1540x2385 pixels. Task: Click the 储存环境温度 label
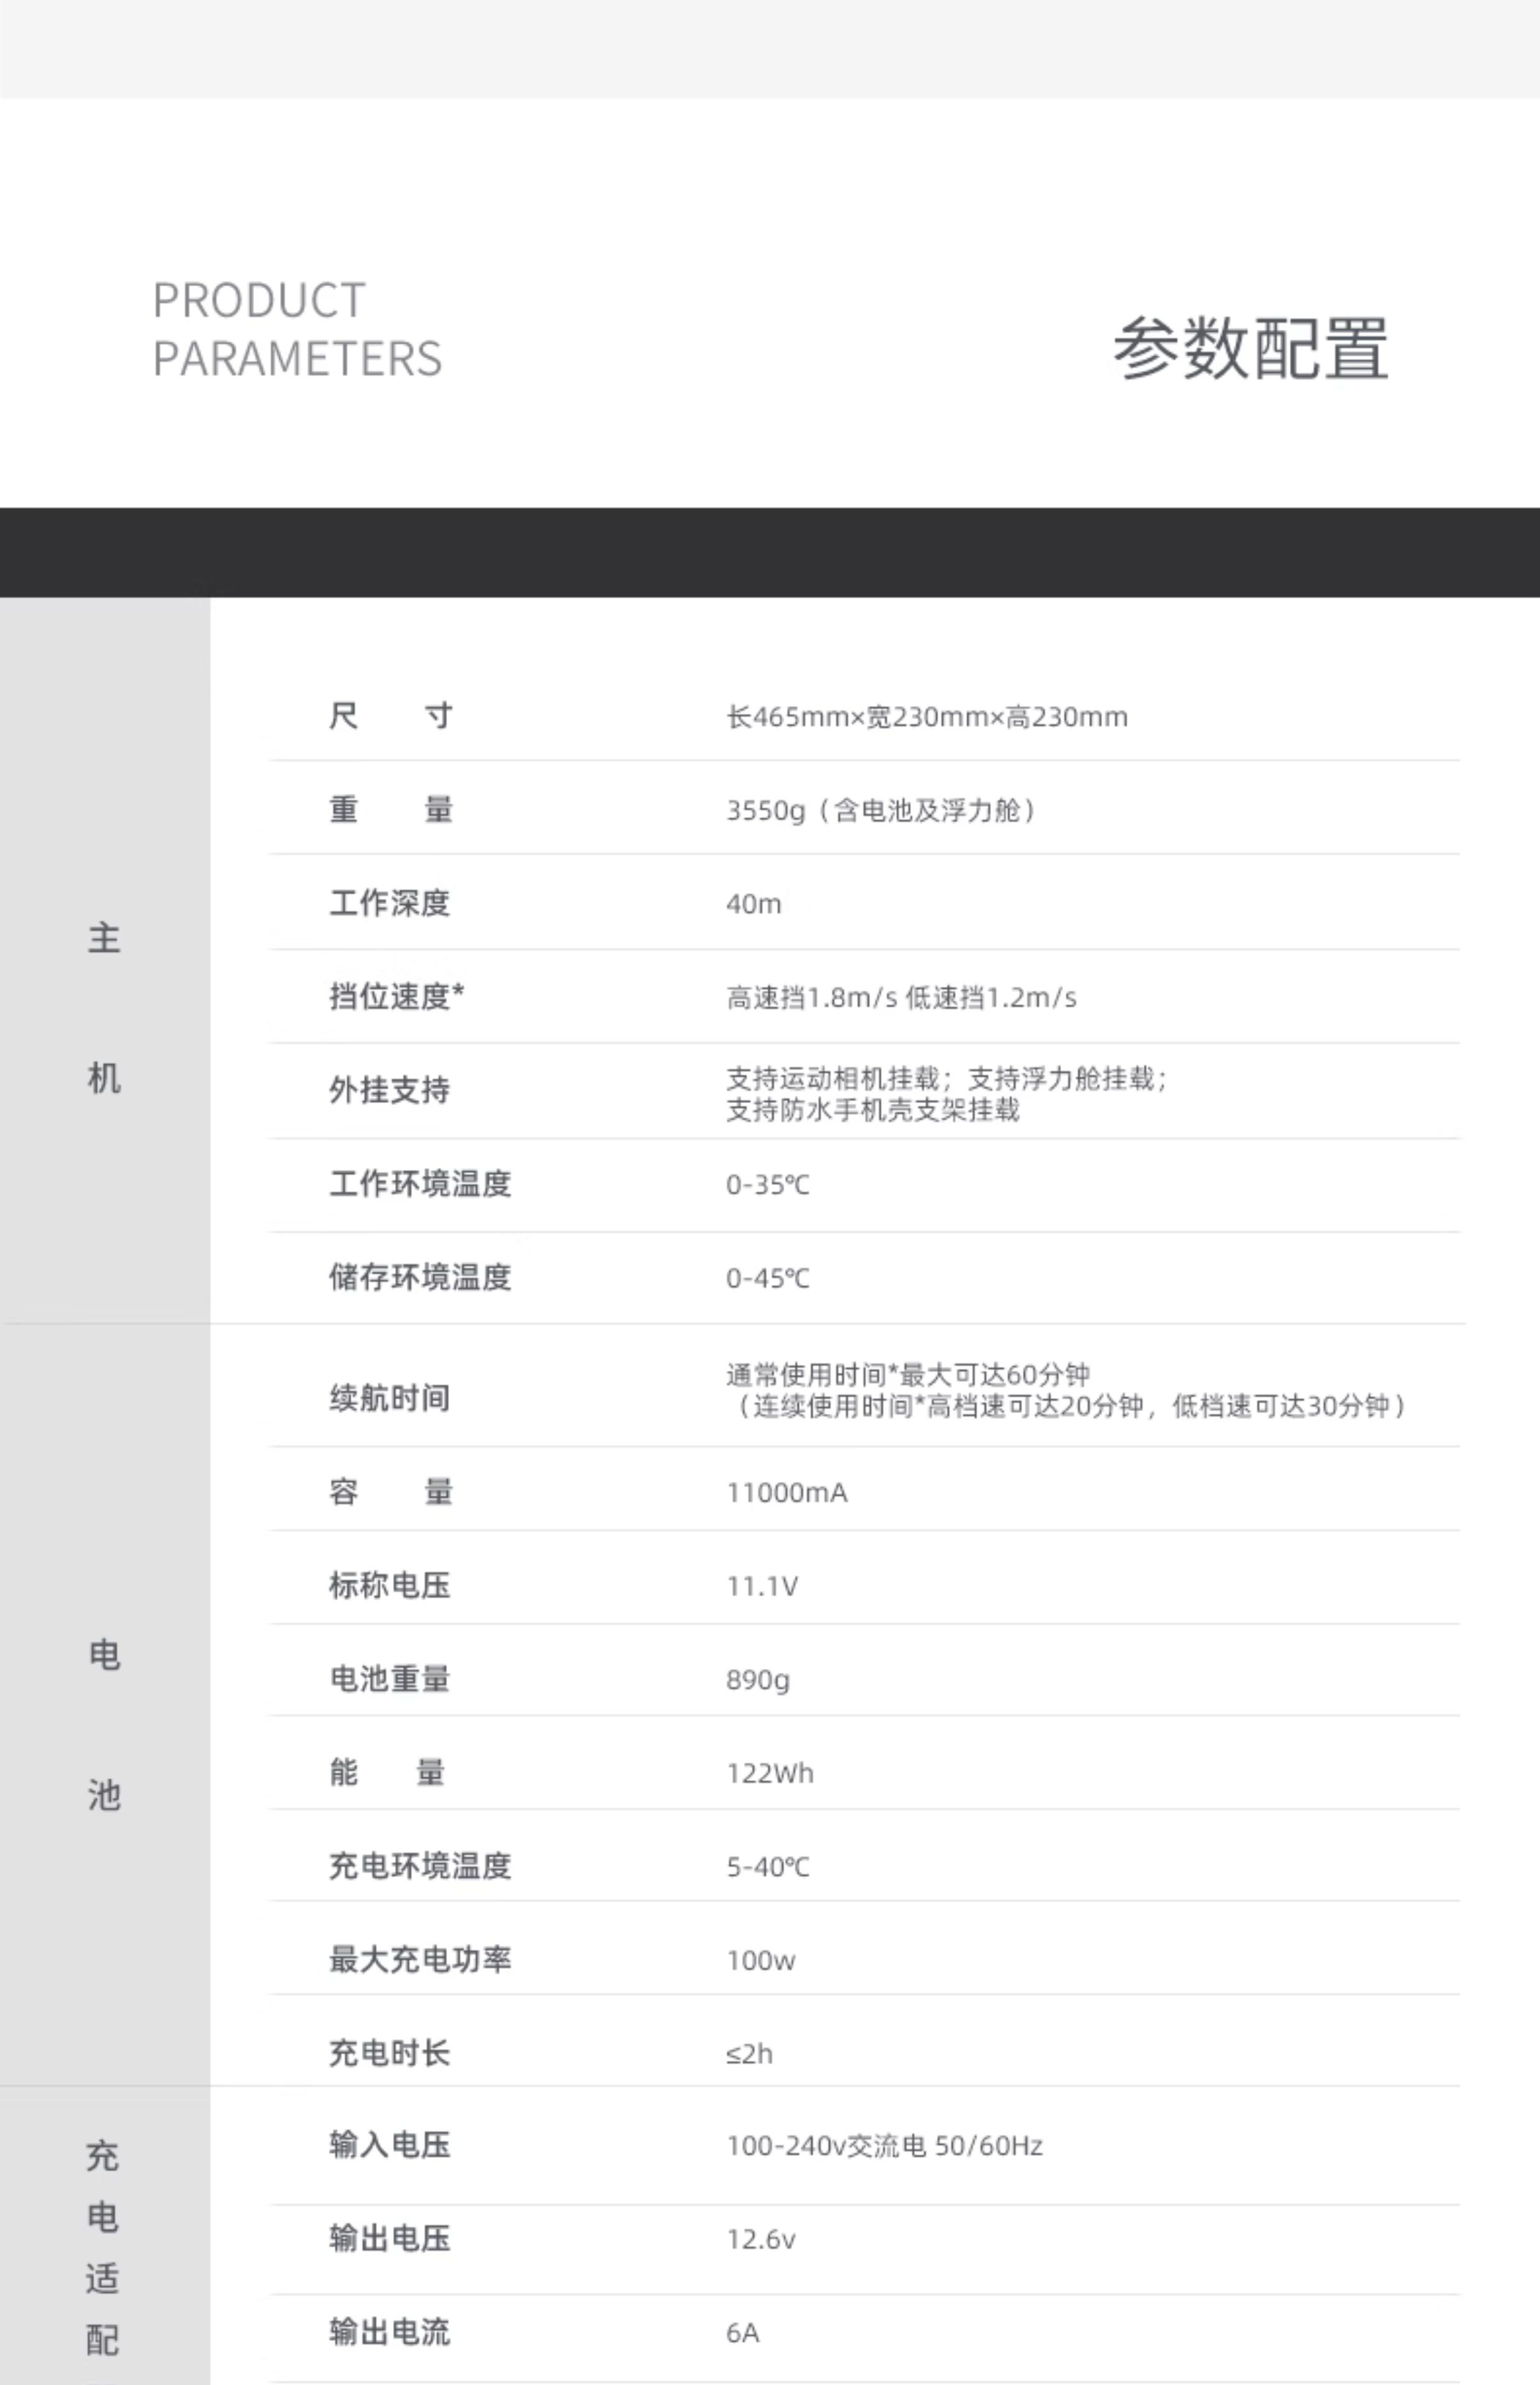[x=420, y=1277]
